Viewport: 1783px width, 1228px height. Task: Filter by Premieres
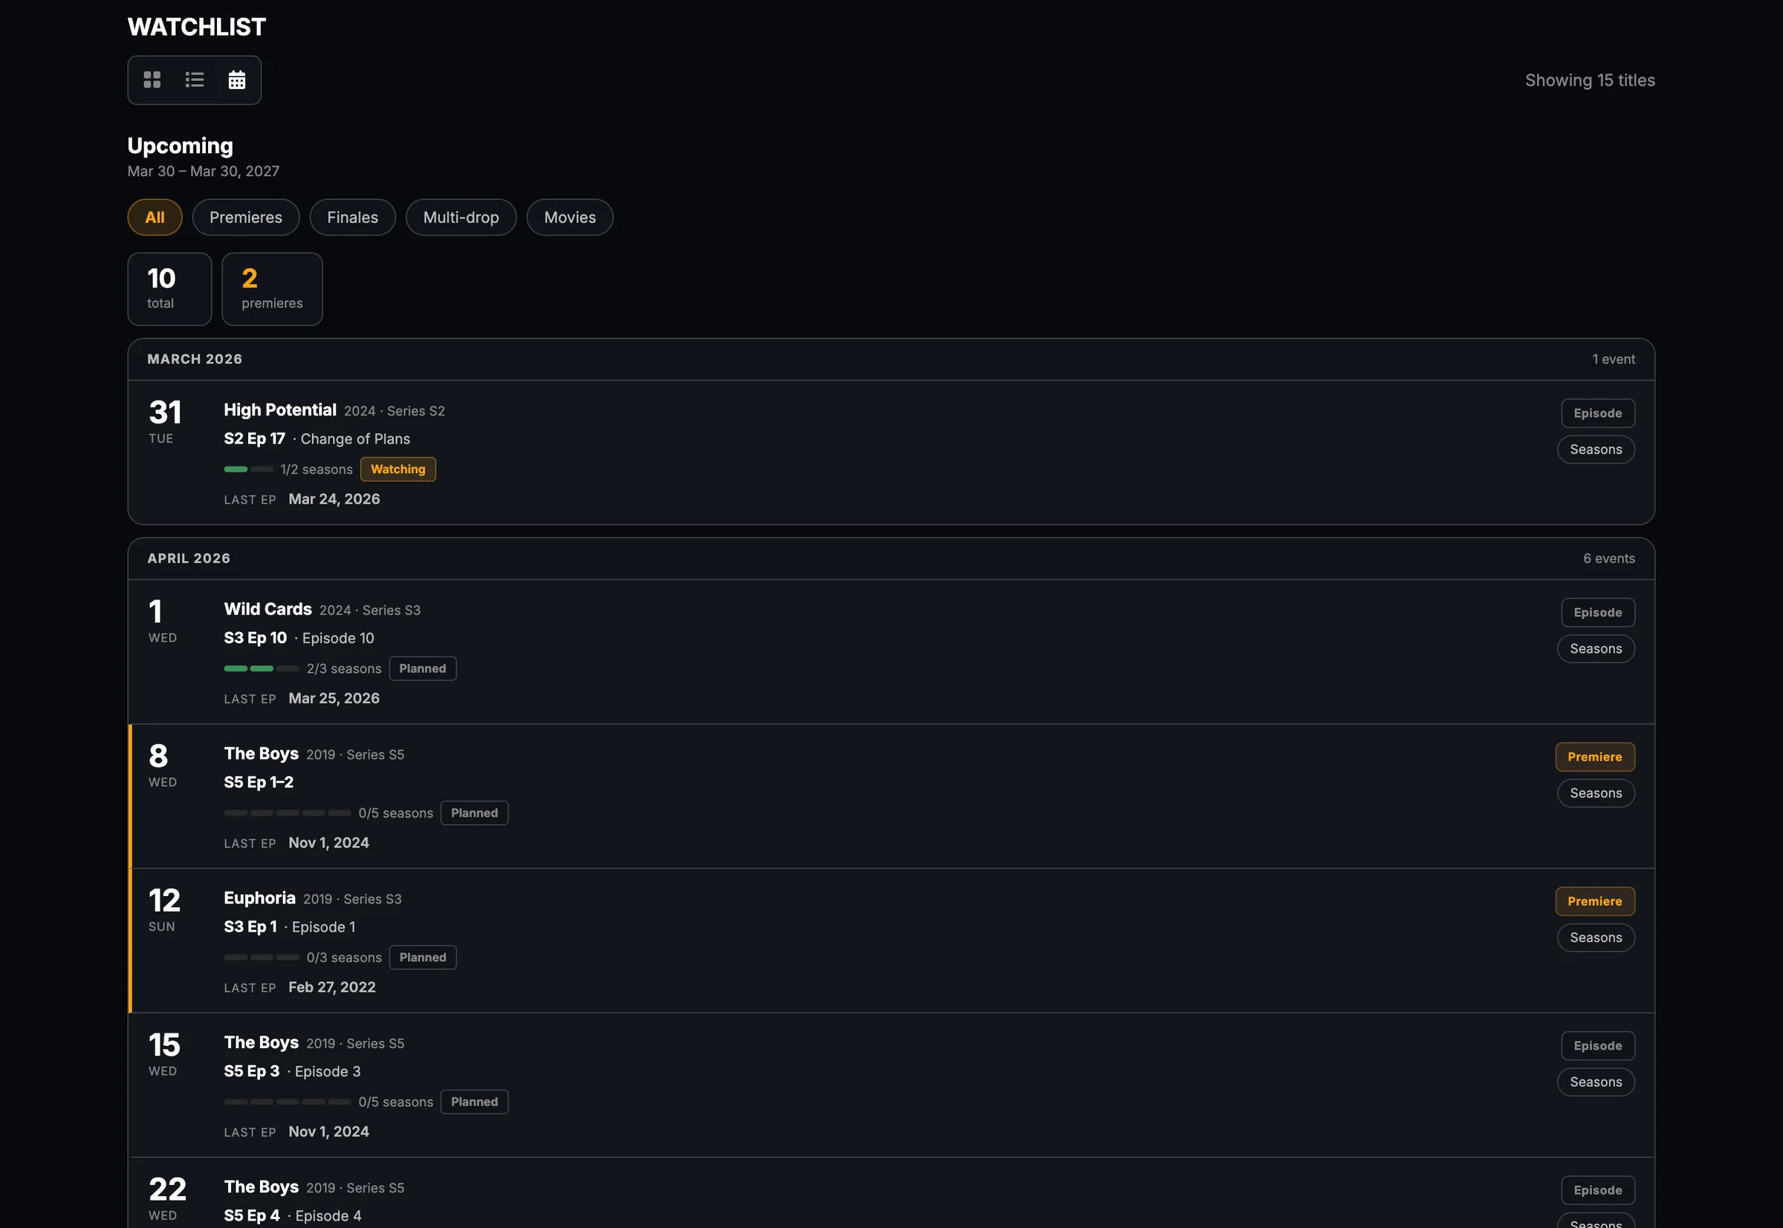[x=246, y=218]
